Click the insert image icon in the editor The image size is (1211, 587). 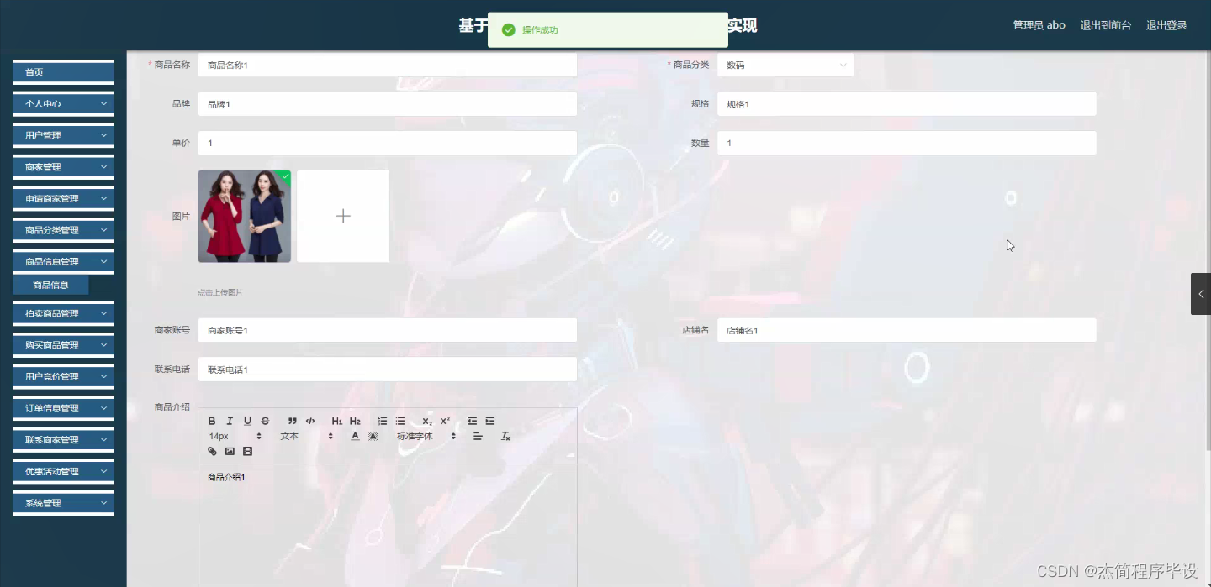tap(230, 451)
